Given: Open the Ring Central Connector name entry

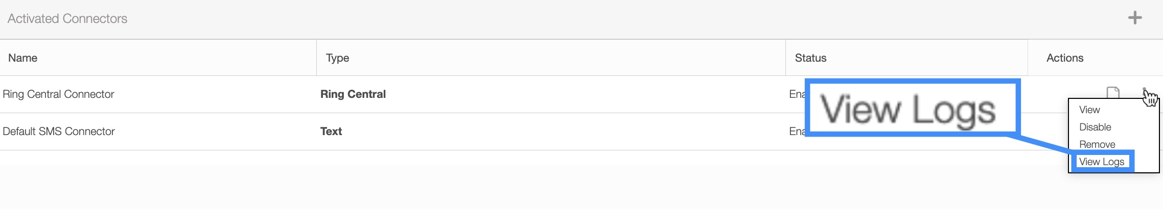Looking at the screenshot, I should coord(58,94).
